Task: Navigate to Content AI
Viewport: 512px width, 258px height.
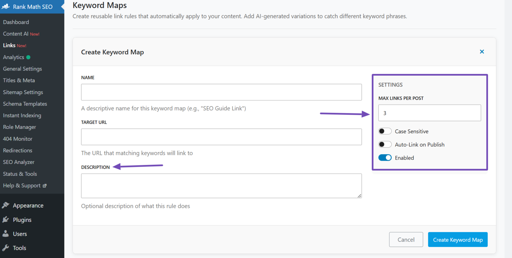Action: 16,34
